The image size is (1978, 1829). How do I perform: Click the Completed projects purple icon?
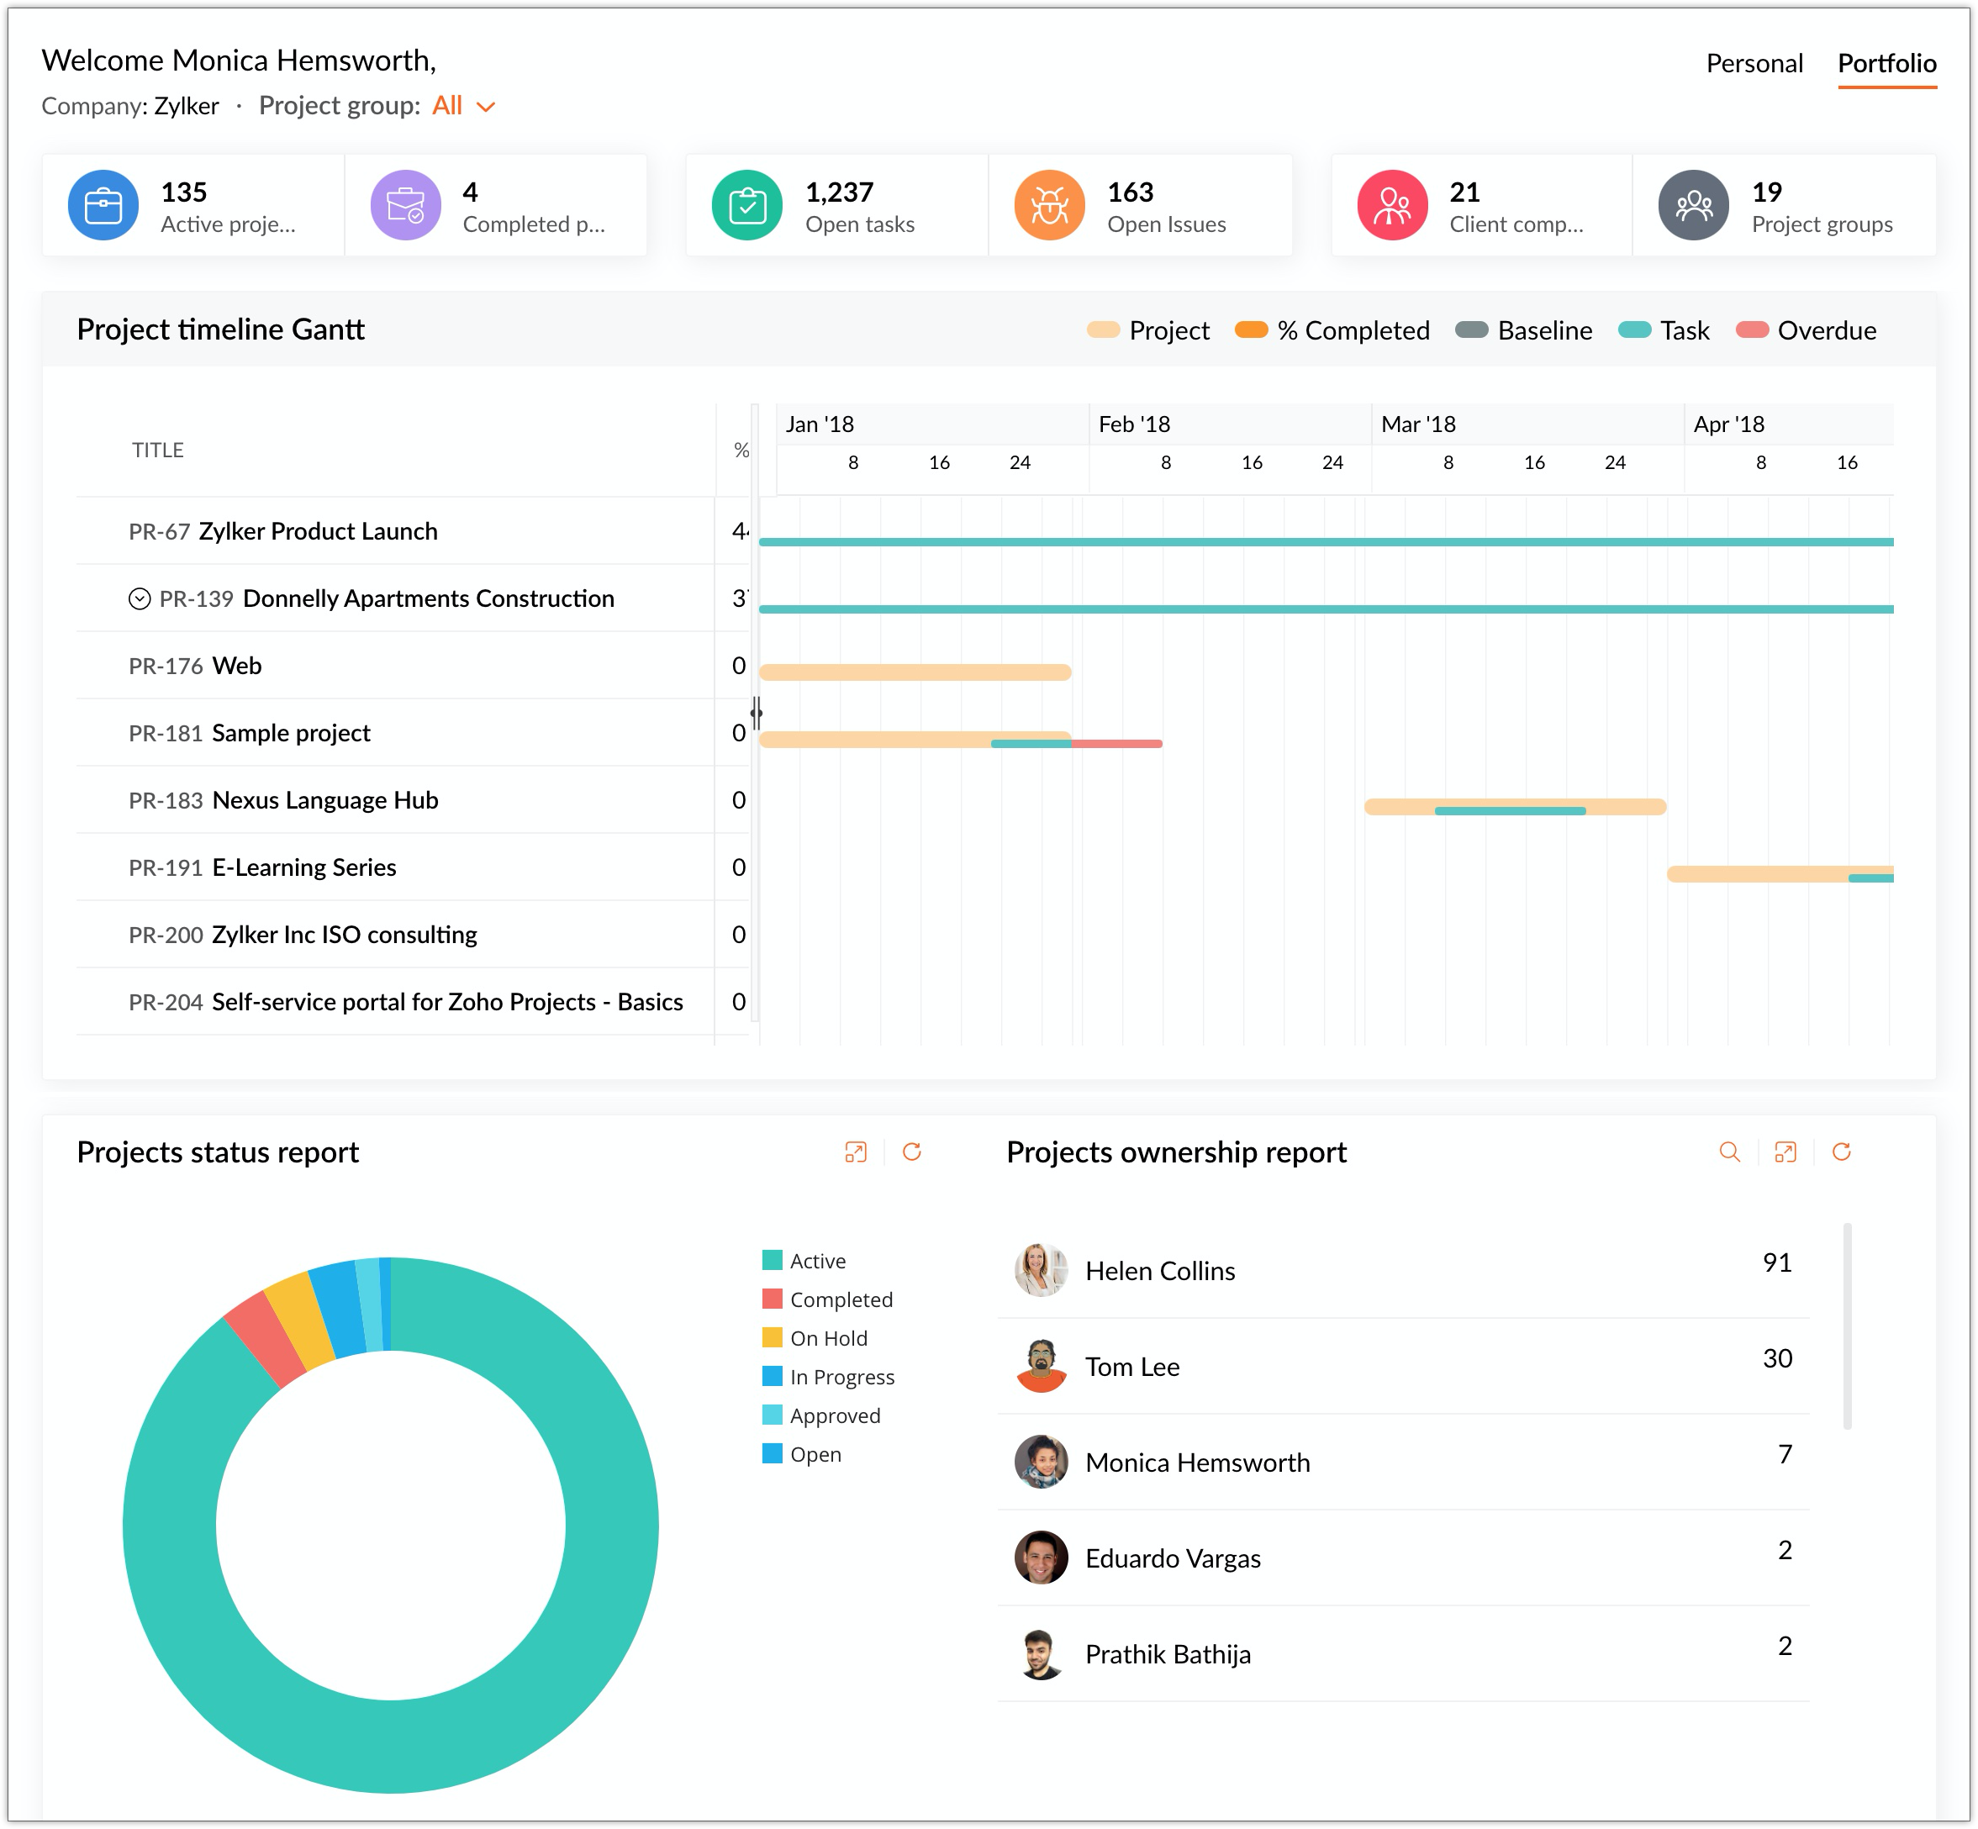[x=405, y=206]
